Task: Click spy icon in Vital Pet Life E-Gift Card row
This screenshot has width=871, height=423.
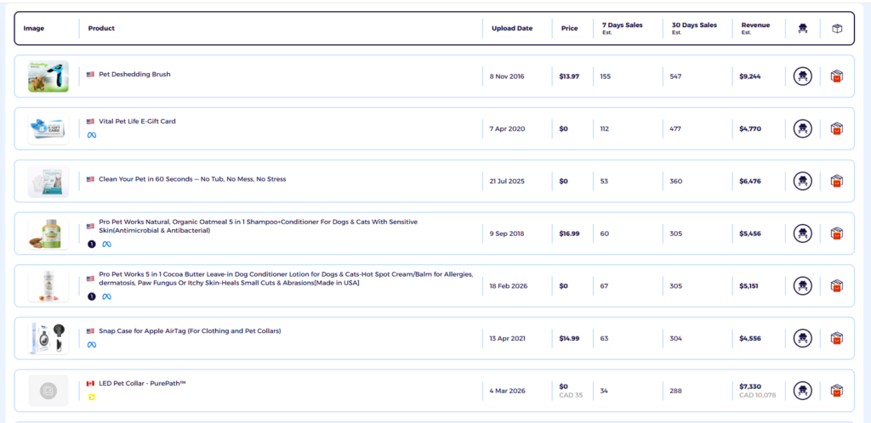Action: [802, 128]
